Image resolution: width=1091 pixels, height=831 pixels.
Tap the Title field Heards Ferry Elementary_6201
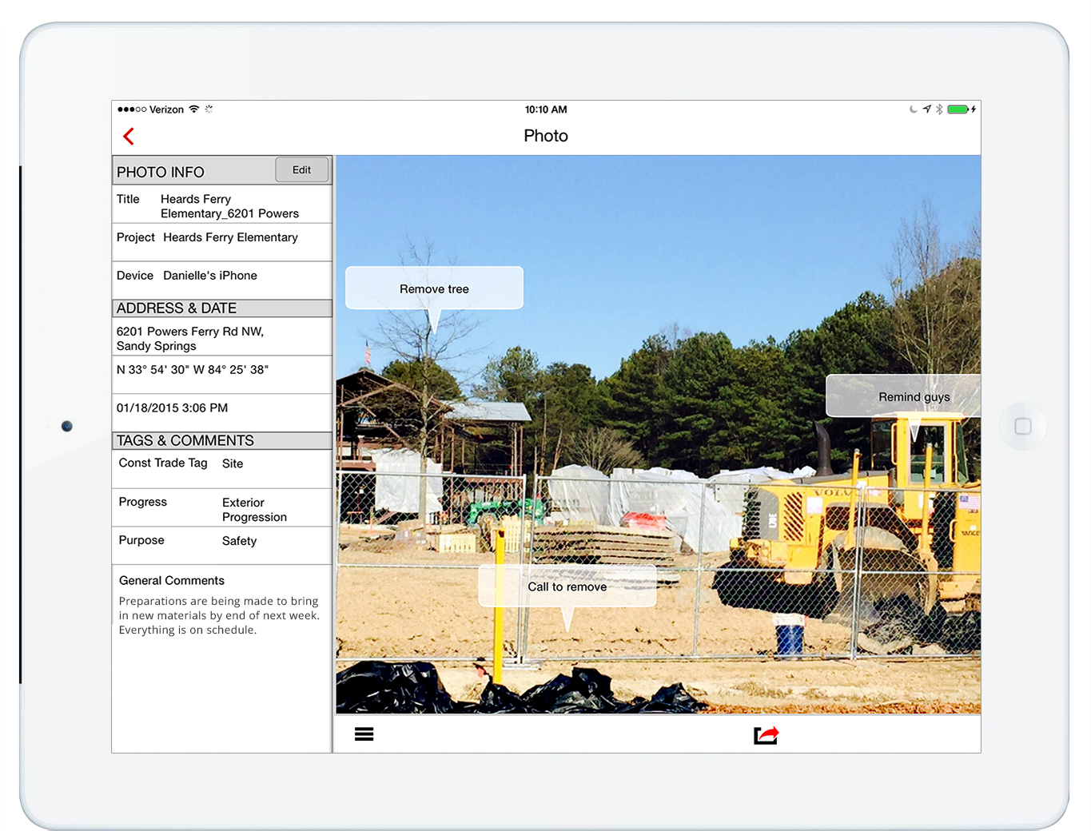coord(221,206)
